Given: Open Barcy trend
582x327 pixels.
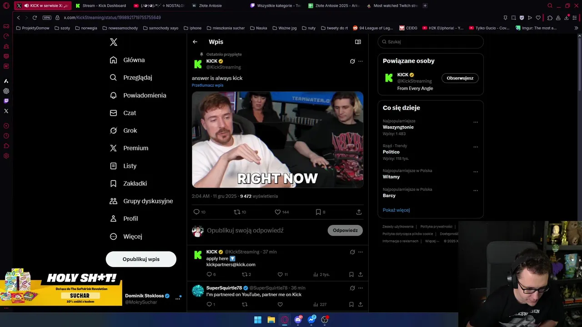Looking at the screenshot, I should coord(389,195).
